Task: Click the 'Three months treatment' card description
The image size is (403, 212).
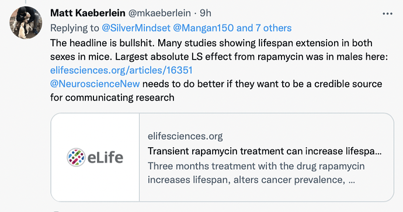Action: click(256, 173)
